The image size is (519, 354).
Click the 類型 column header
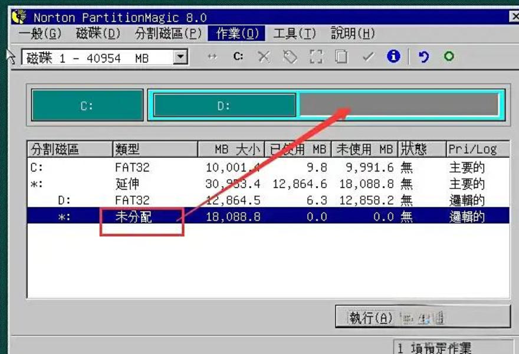click(155, 150)
